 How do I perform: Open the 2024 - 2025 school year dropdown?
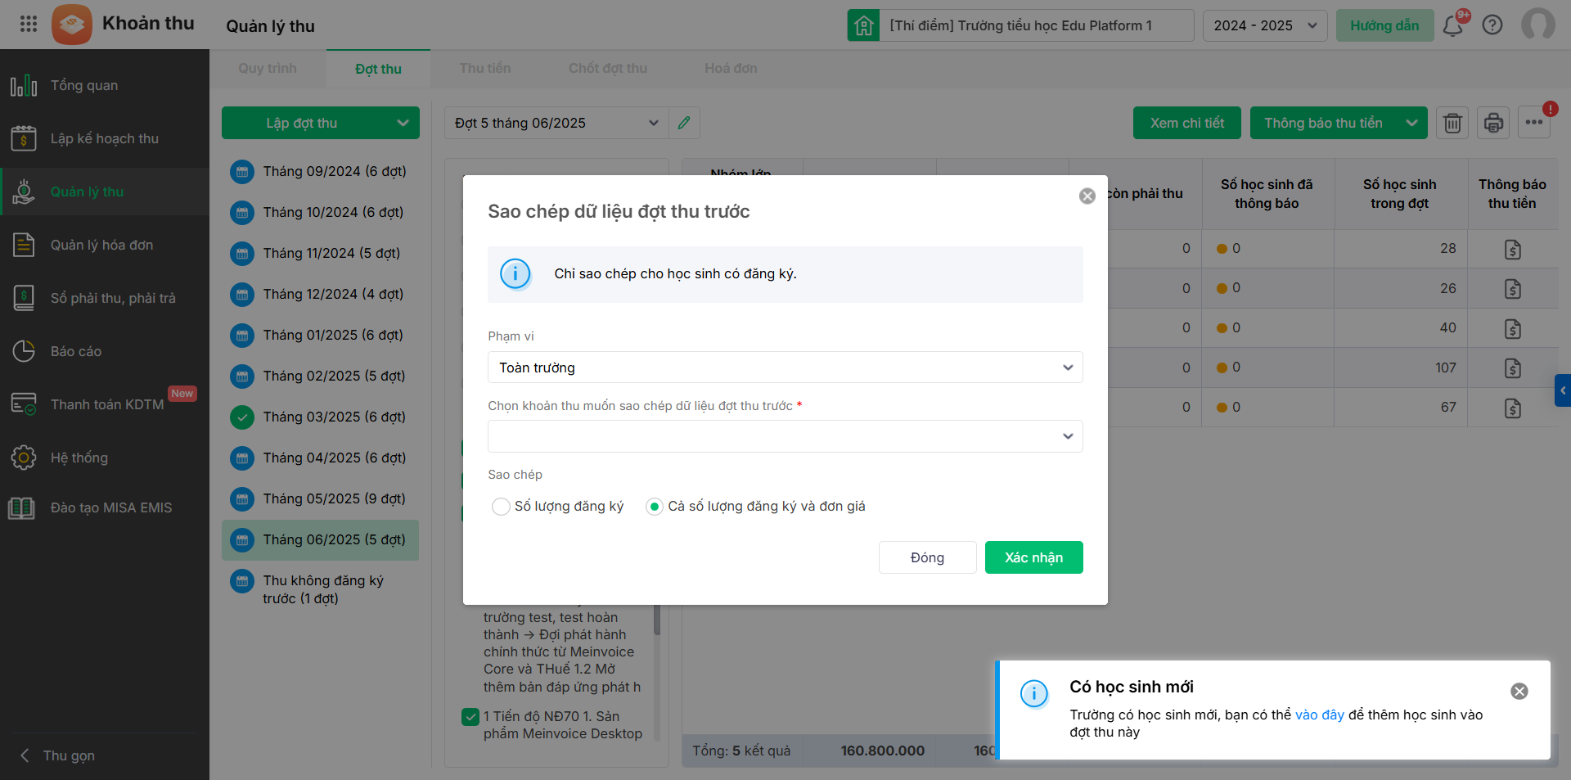[x=1264, y=25]
